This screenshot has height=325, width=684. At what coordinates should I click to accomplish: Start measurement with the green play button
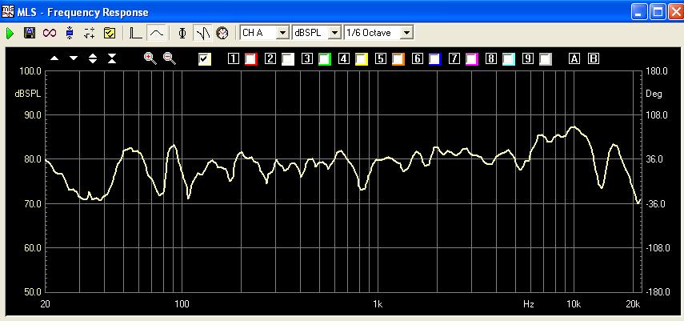pyautogui.click(x=10, y=33)
